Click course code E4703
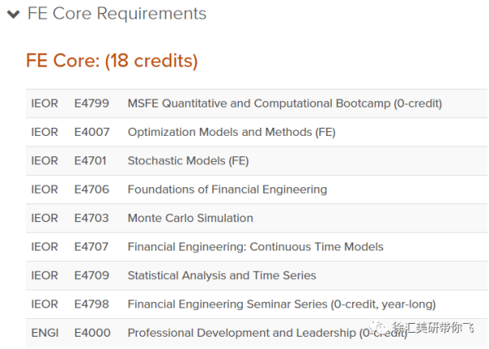 coord(91,218)
